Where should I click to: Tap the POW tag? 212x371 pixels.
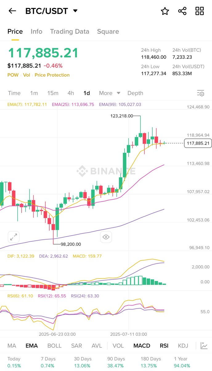[x=13, y=75]
